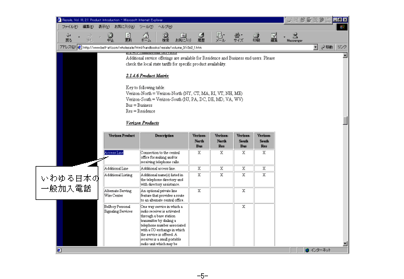Click the vertical scrollbar up arrow
Viewport: 404px width, 279px height.
345,55
